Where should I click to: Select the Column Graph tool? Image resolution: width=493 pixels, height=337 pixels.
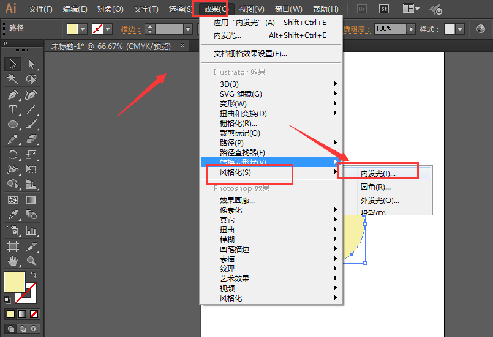(x=31, y=231)
